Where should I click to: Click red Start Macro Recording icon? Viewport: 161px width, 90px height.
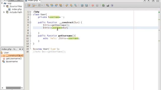(93, 5)
